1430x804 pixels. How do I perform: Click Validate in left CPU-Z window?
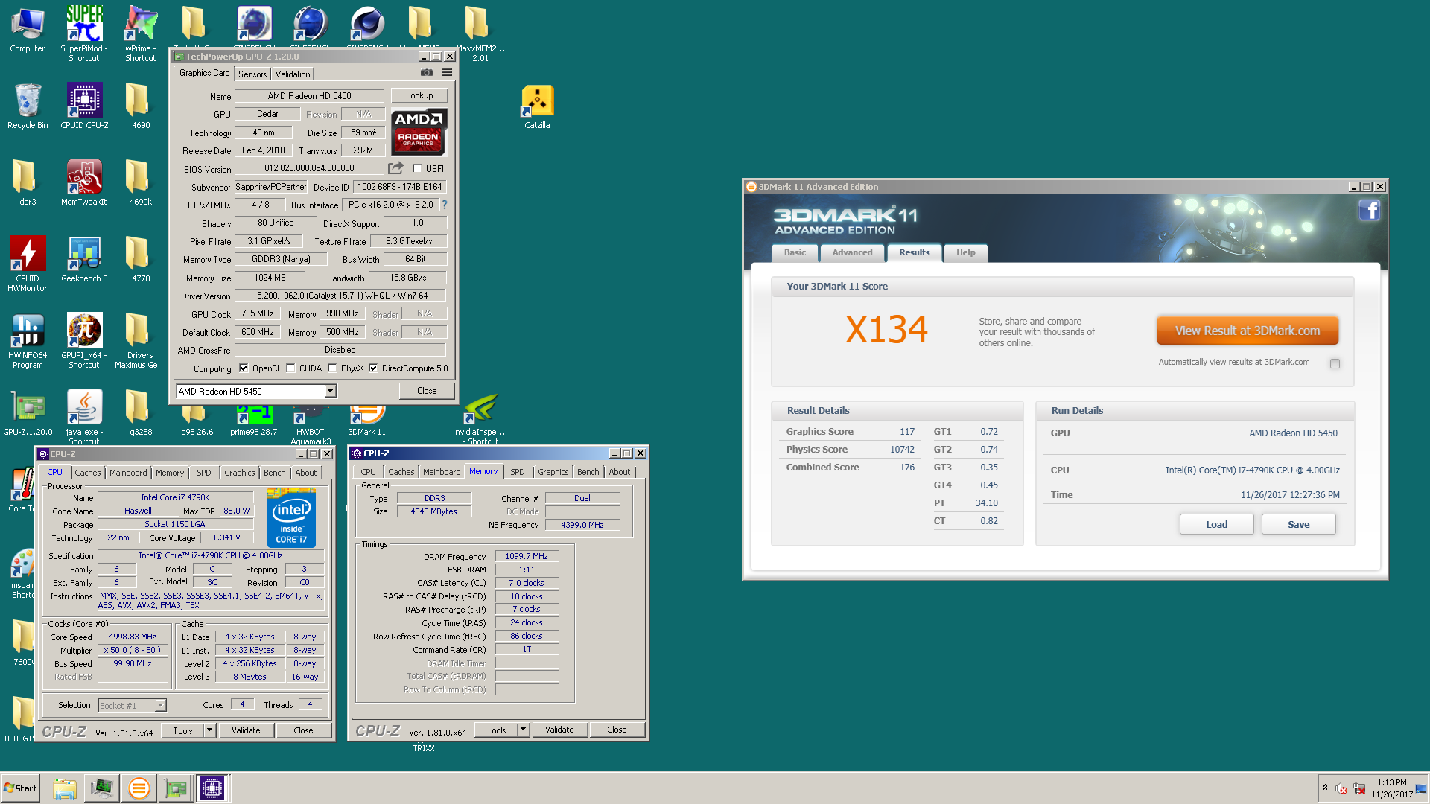246,730
